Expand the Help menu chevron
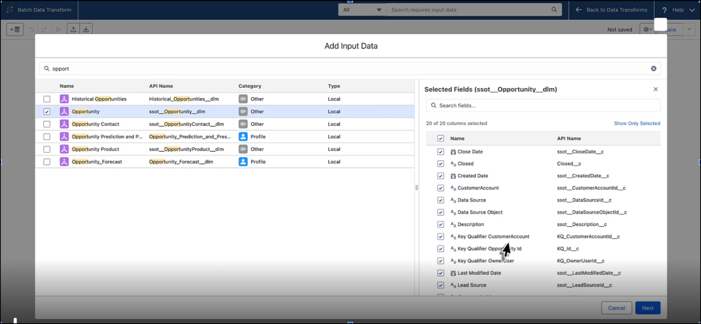 [x=692, y=10]
